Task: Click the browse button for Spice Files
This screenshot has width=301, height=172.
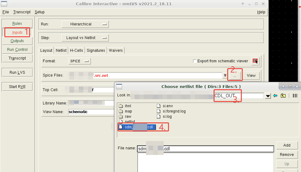Action: tap(235, 75)
